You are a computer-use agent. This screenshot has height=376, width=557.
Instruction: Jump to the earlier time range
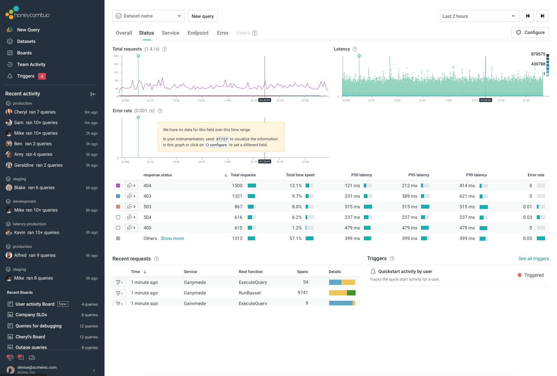pos(528,16)
